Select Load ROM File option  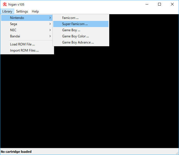click(22, 44)
